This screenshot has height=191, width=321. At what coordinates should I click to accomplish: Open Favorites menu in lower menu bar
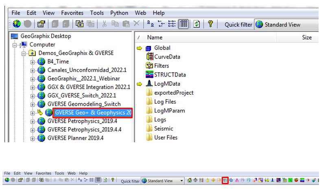coord(44,173)
